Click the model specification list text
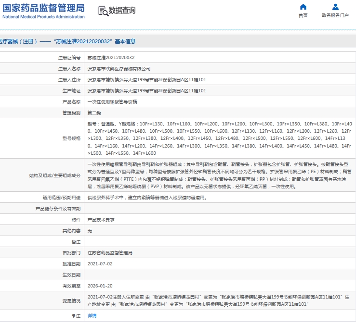 (220, 138)
